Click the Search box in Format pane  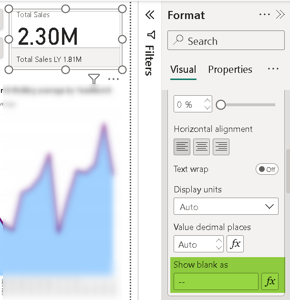pyautogui.click(x=226, y=41)
